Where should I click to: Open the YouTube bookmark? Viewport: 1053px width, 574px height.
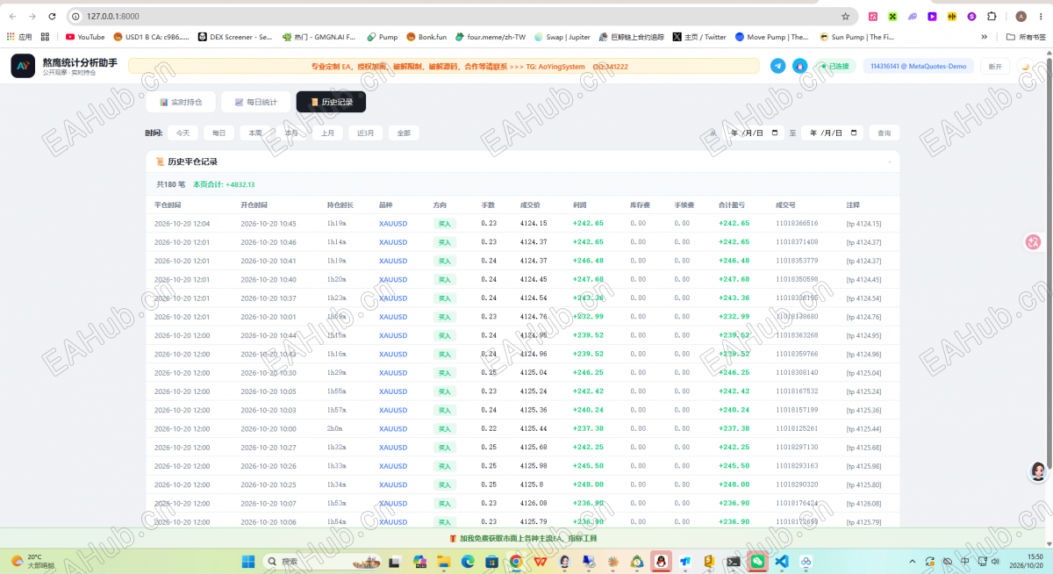click(x=85, y=37)
